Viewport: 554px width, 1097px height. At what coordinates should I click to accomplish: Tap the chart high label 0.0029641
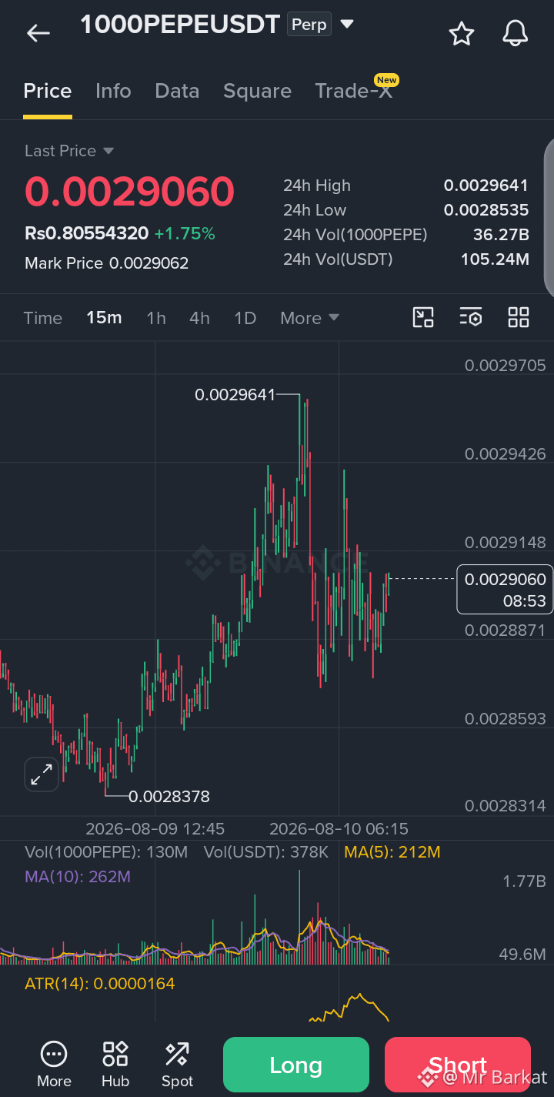[235, 395]
